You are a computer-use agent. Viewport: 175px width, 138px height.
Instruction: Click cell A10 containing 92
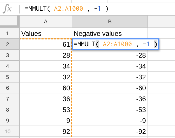pyautogui.click(x=46, y=132)
